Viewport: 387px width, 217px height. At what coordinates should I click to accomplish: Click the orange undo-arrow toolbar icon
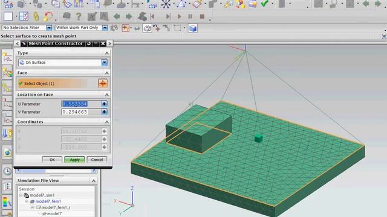pyautogui.click(x=48, y=16)
